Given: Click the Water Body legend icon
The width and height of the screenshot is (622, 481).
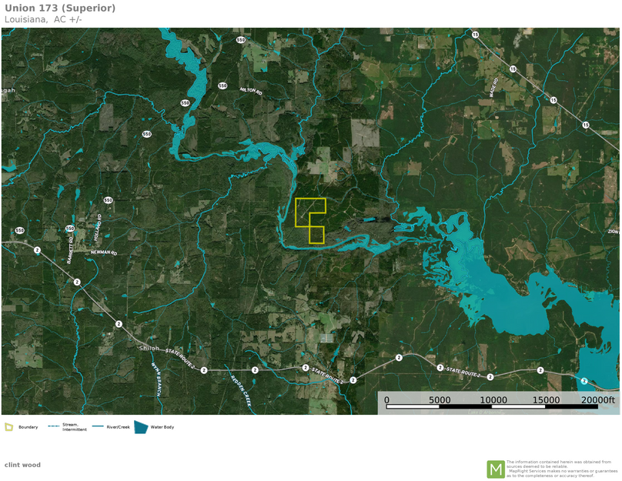Looking at the screenshot, I should coord(141,427).
